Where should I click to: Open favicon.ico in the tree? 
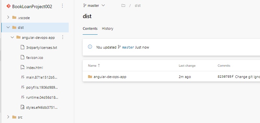(x=35, y=58)
